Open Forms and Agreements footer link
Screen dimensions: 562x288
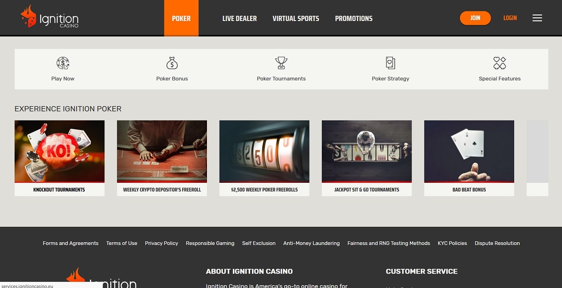pyautogui.click(x=71, y=243)
